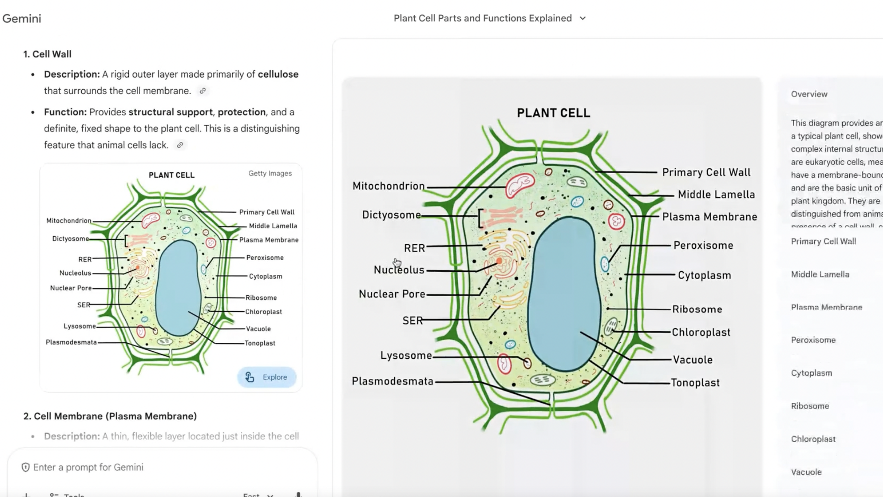This screenshot has height=497, width=883.
Task: Click the source link icon after 'cell membrane'
Action: 203,91
